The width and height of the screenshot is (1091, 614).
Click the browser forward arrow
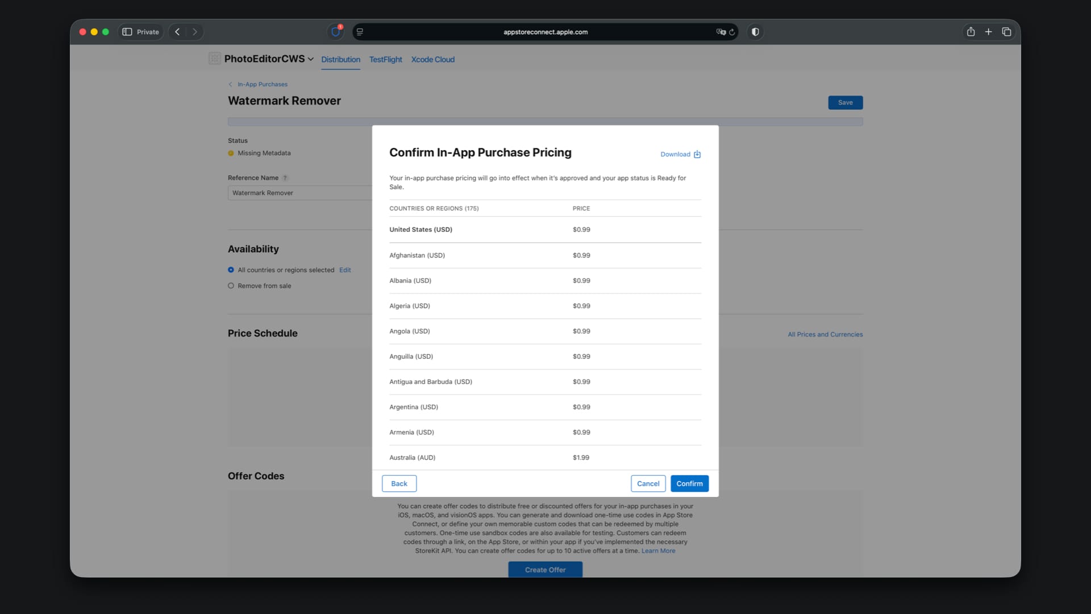point(195,32)
